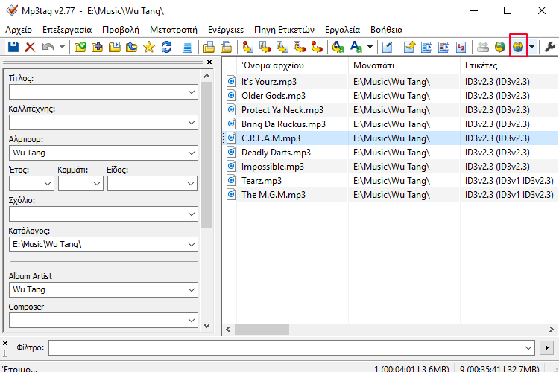Open options with the wrench icon
Image resolution: width=559 pixels, height=372 pixels.
coord(550,47)
